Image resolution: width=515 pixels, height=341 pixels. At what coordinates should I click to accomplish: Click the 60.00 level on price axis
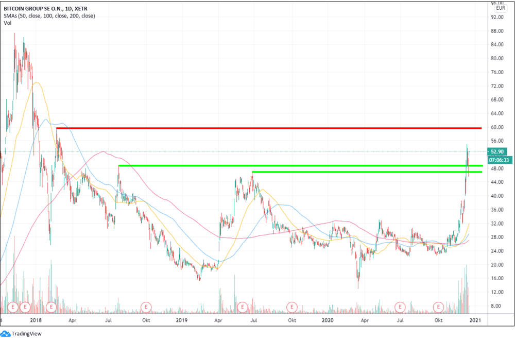pyautogui.click(x=497, y=127)
